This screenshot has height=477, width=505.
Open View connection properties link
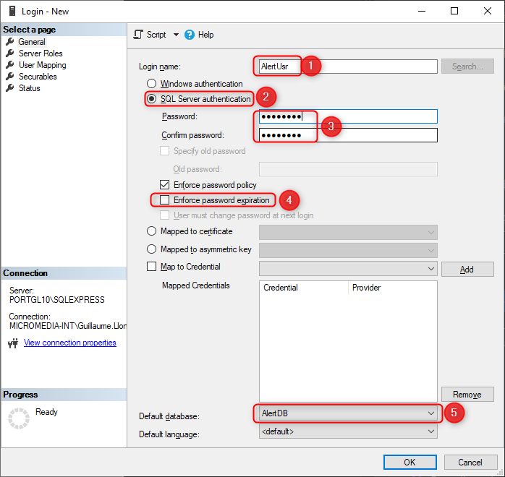coord(70,343)
